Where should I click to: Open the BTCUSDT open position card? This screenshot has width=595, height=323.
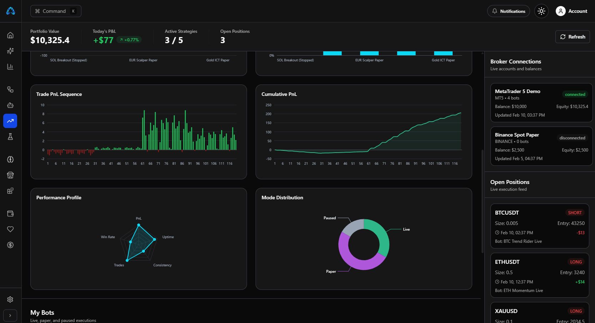click(x=540, y=226)
